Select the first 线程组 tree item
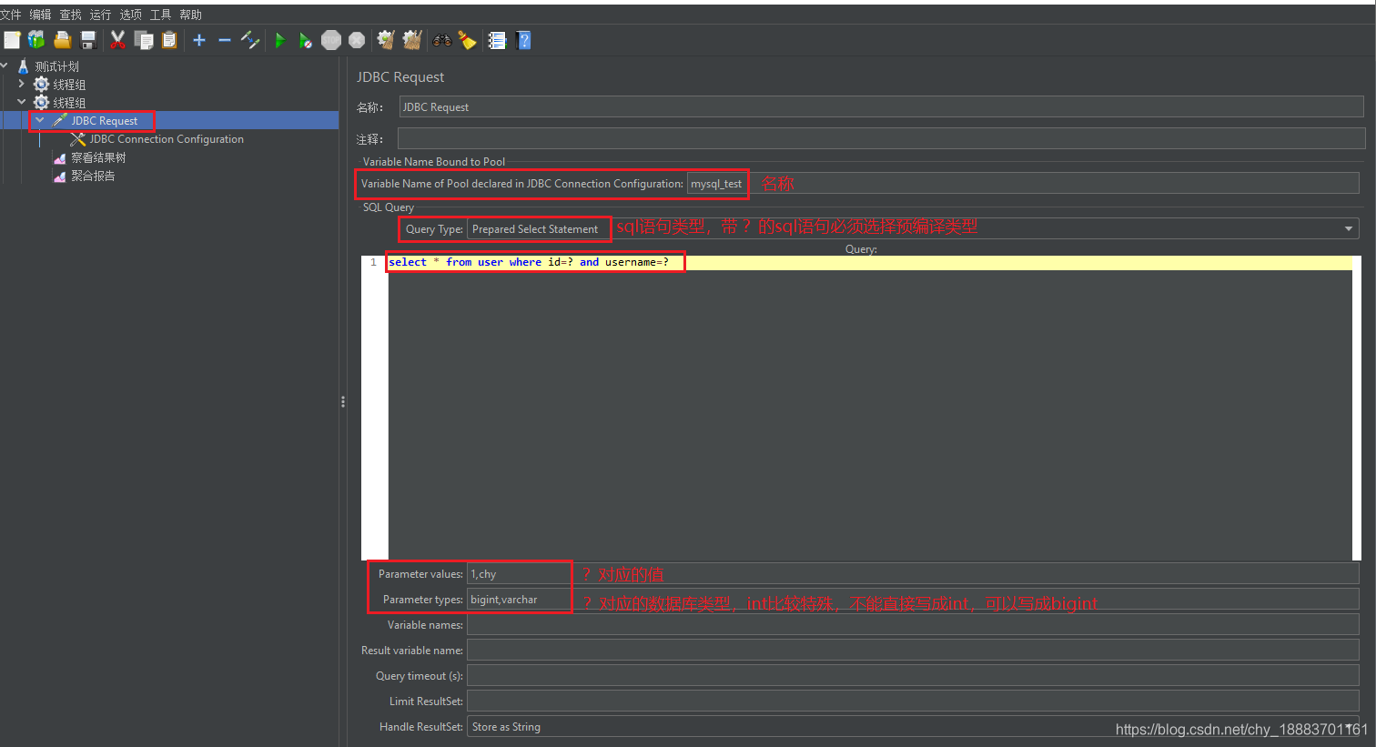The width and height of the screenshot is (1376, 747). pos(69,85)
